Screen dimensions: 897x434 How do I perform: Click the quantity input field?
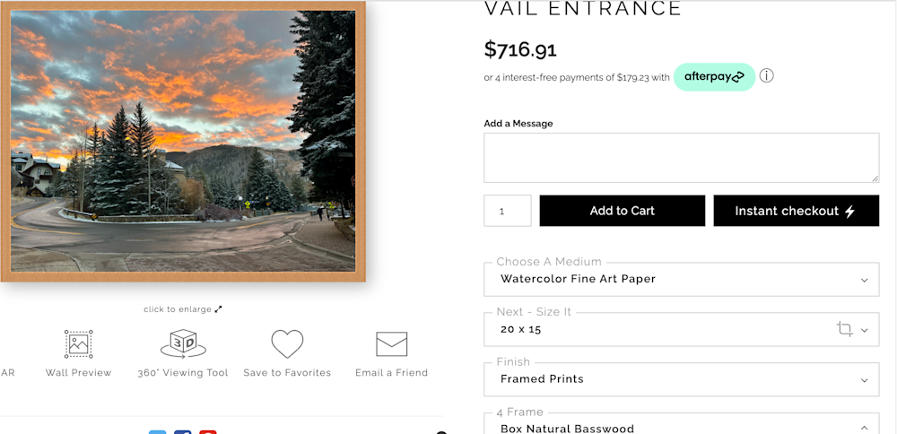508,211
